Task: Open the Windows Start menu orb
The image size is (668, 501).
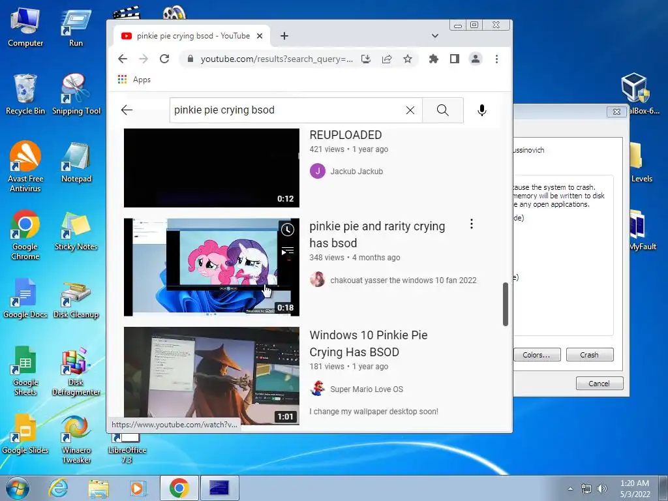Action: click(18, 488)
